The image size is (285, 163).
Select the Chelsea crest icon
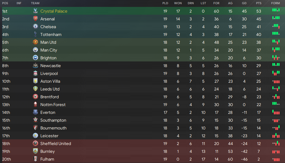pos(36,27)
